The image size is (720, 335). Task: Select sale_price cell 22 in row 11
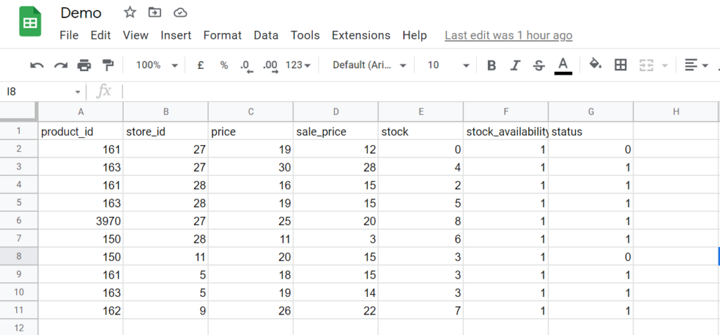click(335, 310)
